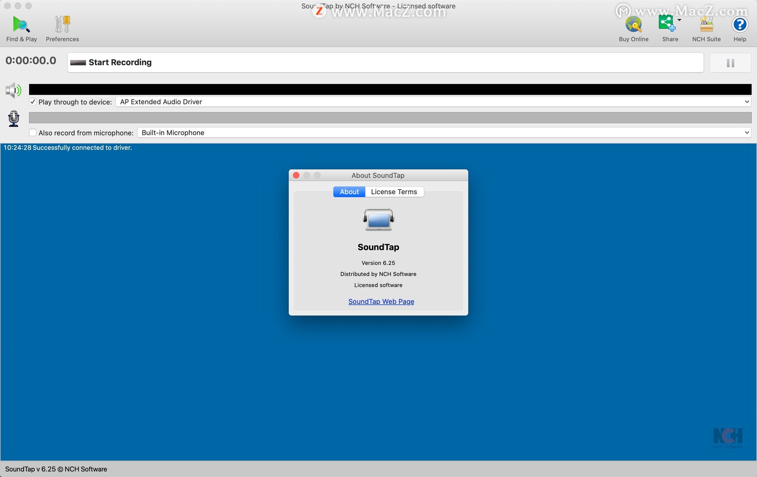Open the Find & Play tool
This screenshot has width=757, height=477.
[21, 29]
